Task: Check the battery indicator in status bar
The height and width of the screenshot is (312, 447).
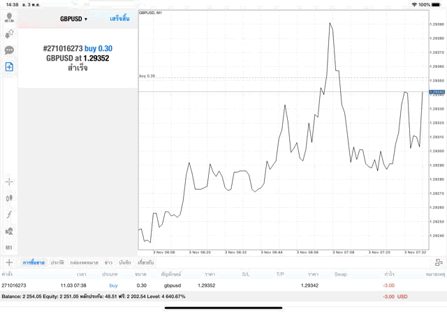Action: tap(436, 5)
